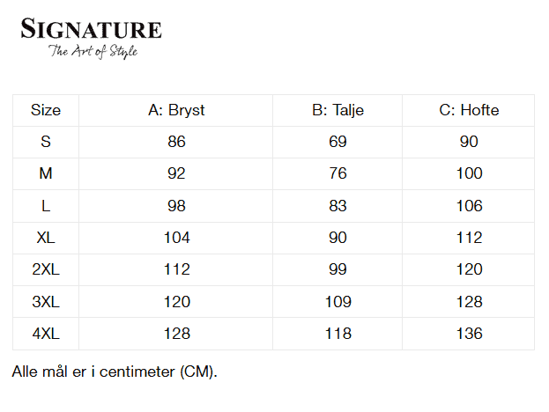Viewport: 549px width, 412px height.
Task: Select the B: Talje column header
Action: click(x=338, y=110)
